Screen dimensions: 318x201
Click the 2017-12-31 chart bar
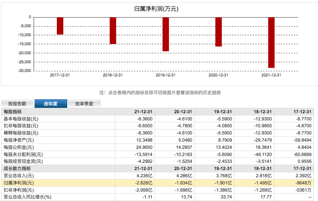60,26
